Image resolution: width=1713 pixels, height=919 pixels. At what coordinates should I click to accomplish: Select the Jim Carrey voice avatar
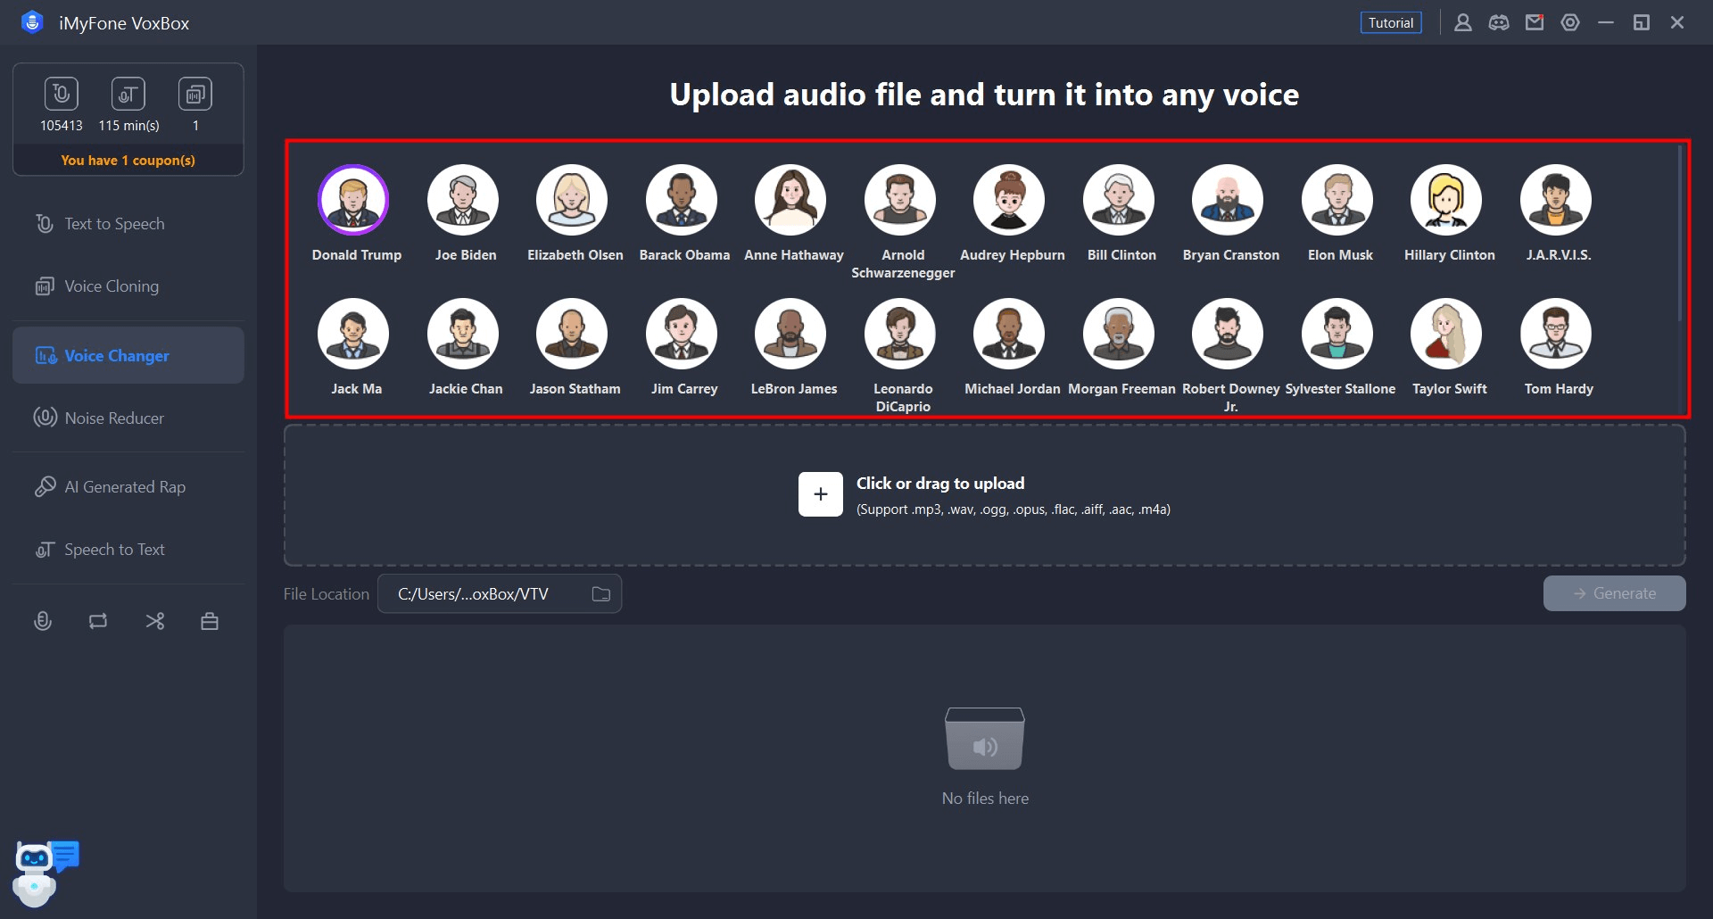click(682, 334)
